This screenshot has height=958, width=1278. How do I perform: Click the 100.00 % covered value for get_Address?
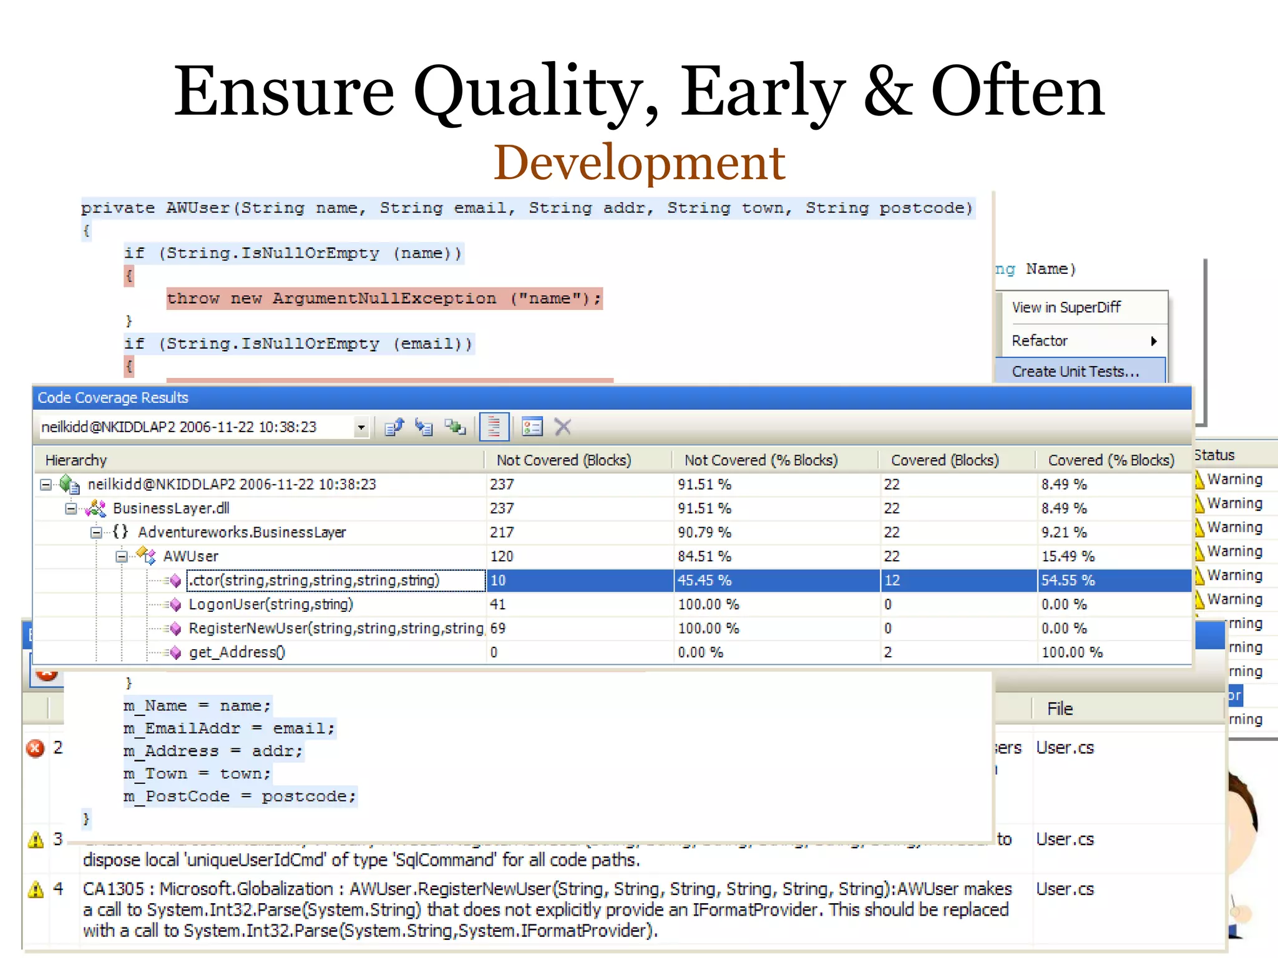click(1071, 652)
